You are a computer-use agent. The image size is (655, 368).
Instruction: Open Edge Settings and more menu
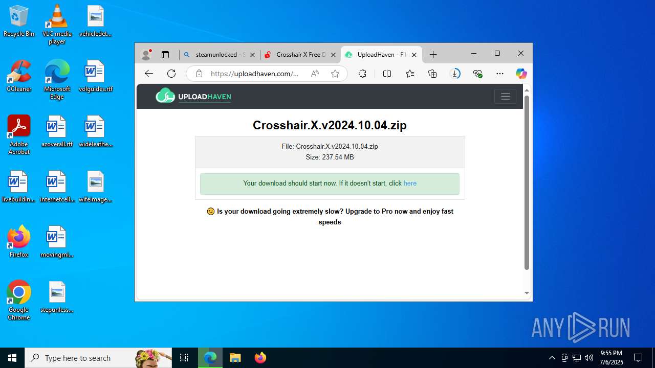tap(500, 74)
